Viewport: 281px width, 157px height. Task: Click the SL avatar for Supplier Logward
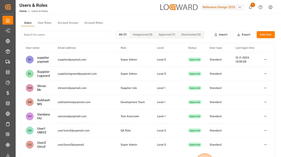[x=30, y=74]
